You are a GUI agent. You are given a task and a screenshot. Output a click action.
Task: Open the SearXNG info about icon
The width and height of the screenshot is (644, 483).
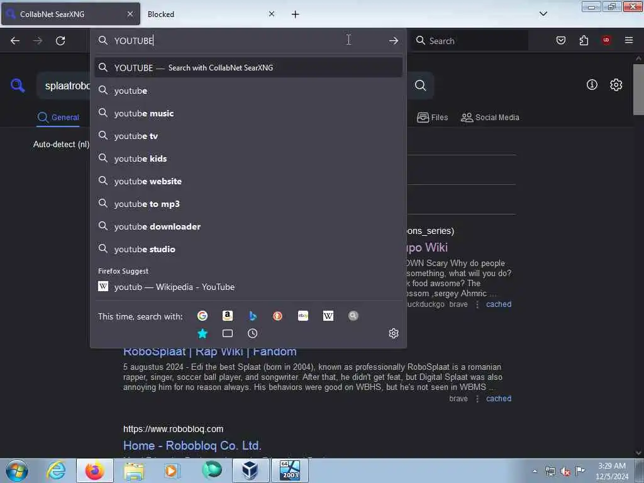(592, 85)
